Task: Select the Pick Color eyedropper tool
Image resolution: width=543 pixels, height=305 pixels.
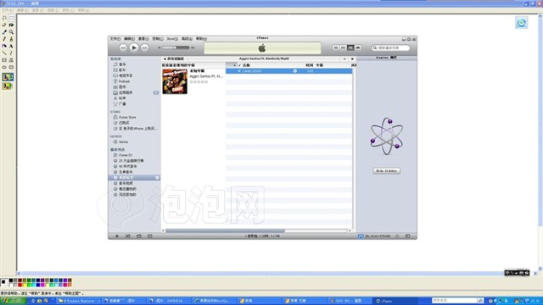Action: tap(4, 32)
